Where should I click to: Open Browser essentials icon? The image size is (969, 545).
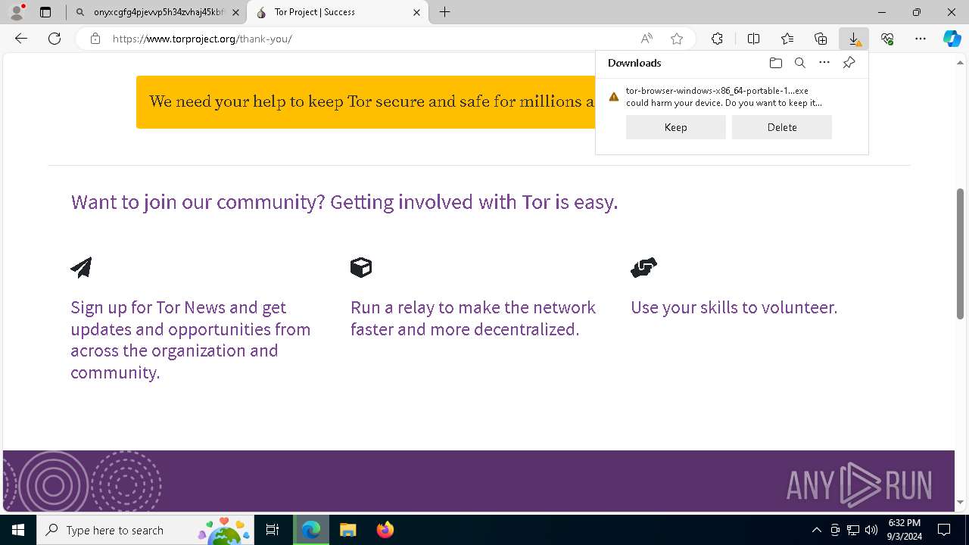click(887, 39)
